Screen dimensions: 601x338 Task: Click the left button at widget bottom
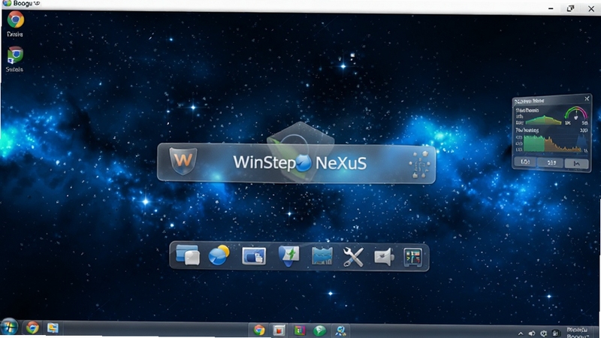[x=525, y=162]
